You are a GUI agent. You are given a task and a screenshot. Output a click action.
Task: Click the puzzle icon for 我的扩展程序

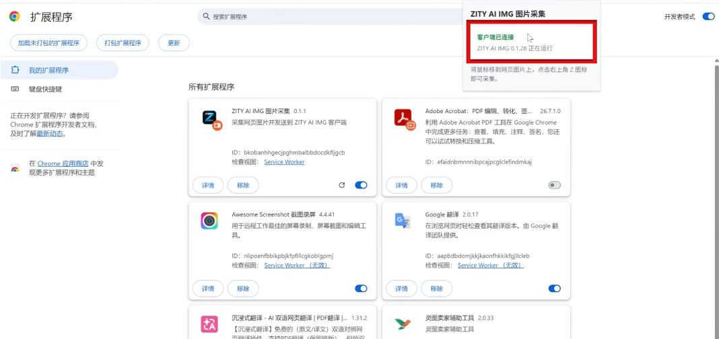point(15,70)
